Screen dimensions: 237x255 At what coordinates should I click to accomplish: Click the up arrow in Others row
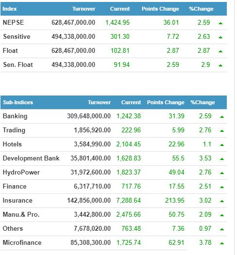click(x=222, y=229)
